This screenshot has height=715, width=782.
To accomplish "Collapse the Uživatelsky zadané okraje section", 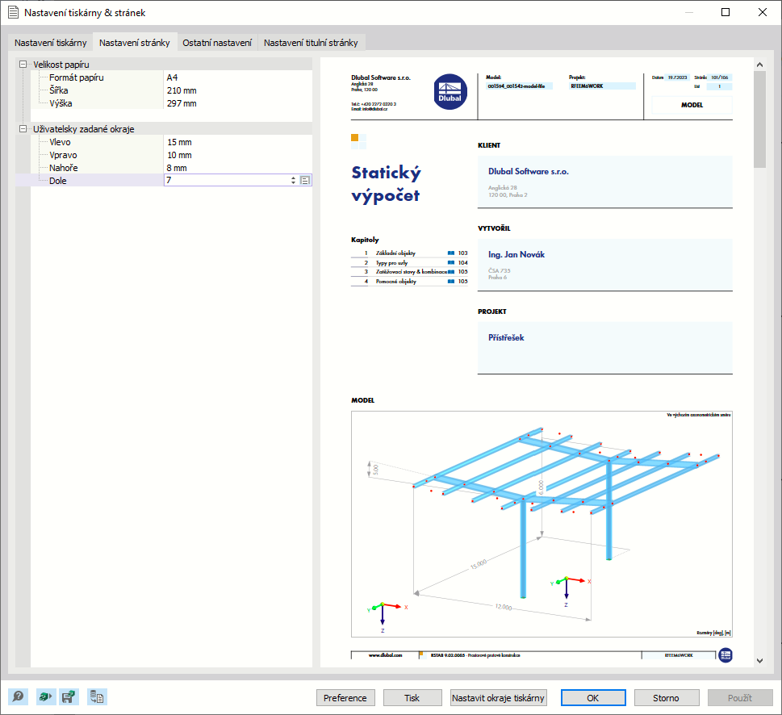I will coord(23,128).
